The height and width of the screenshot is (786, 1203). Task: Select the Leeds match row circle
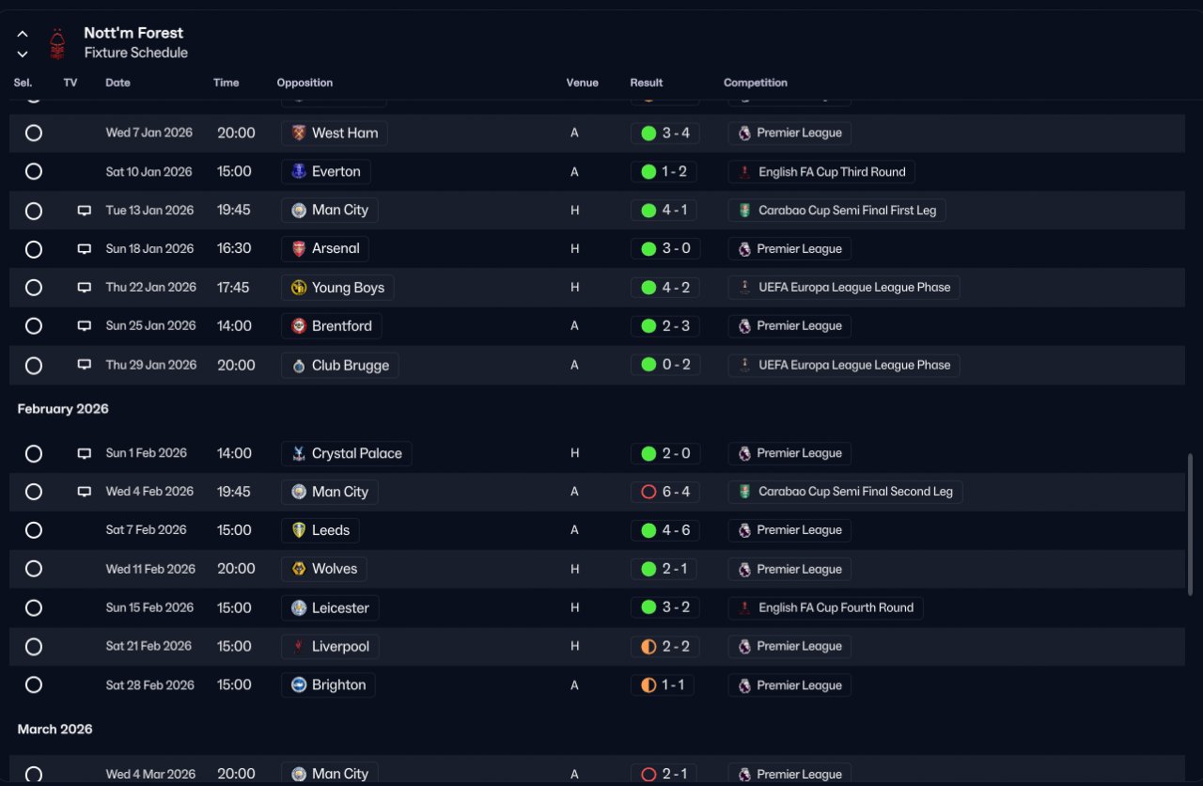pos(34,530)
